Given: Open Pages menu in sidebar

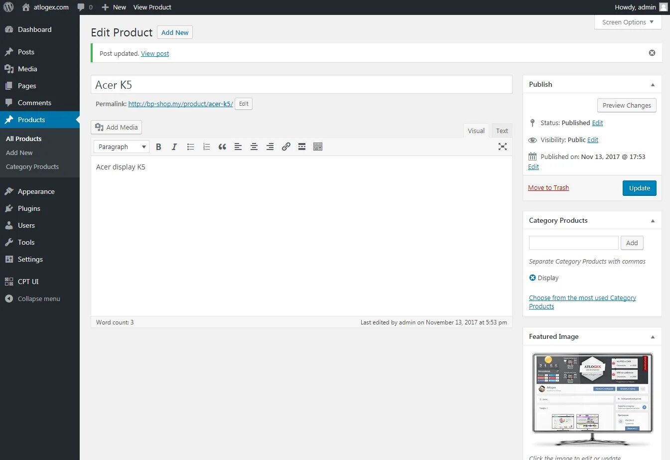Looking at the screenshot, I should (x=40, y=86).
